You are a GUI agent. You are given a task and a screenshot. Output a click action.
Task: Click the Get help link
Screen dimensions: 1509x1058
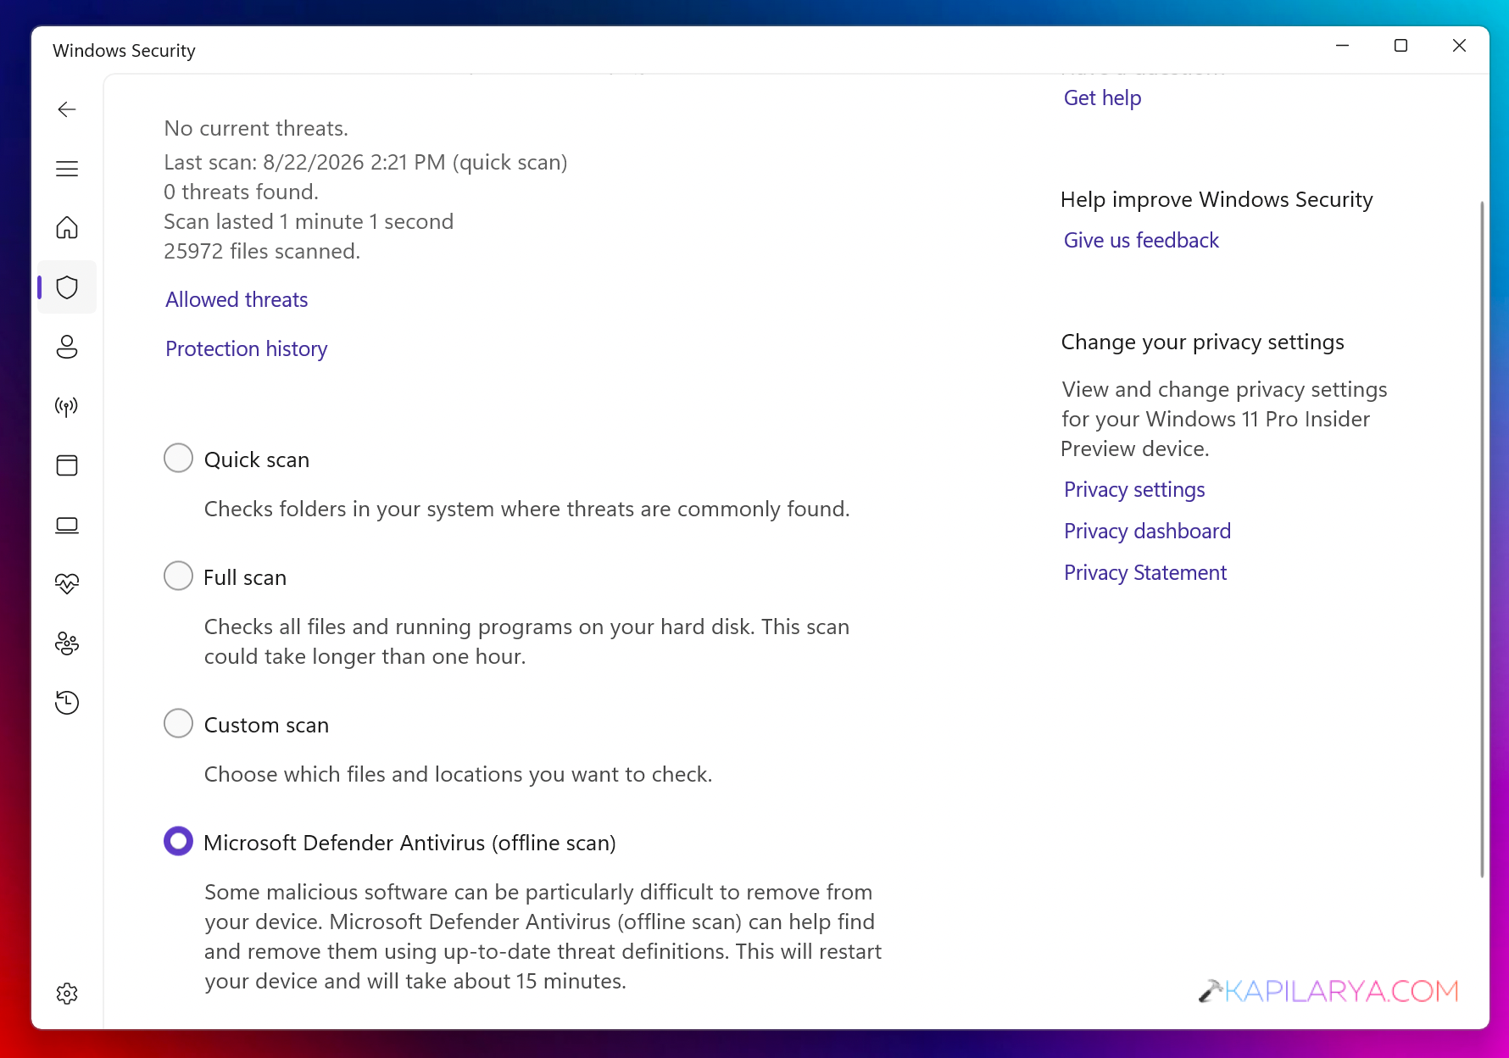click(x=1102, y=98)
